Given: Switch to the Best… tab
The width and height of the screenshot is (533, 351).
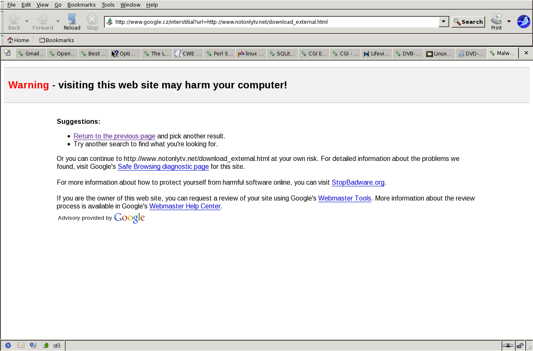Looking at the screenshot, I should click(94, 53).
